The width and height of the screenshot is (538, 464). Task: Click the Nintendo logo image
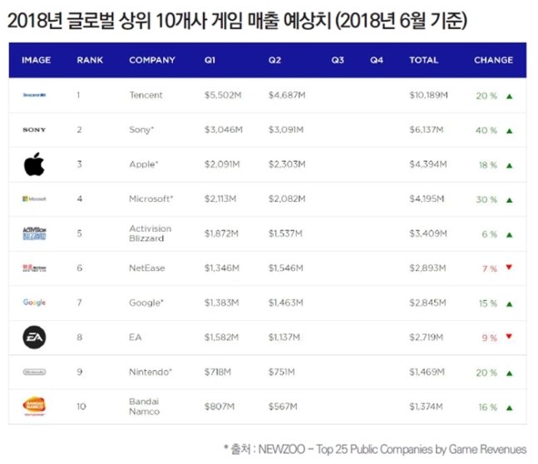coord(34,372)
